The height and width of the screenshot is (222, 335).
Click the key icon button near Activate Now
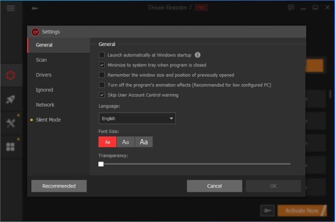click(x=267, y=211)
